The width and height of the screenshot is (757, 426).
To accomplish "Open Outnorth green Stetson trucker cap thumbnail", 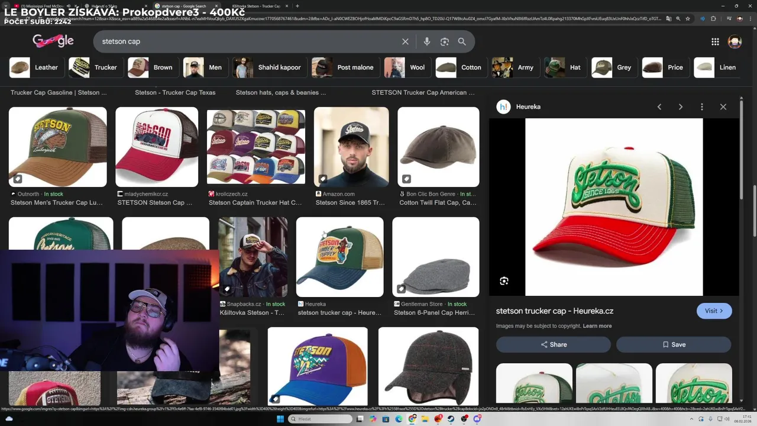I will (58, 147).
